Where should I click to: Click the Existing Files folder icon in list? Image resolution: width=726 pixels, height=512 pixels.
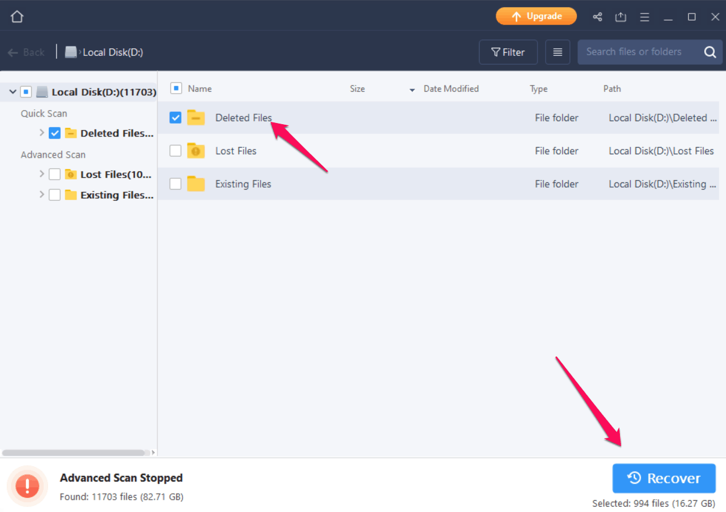pyautogui.click(x=196, y=184)
